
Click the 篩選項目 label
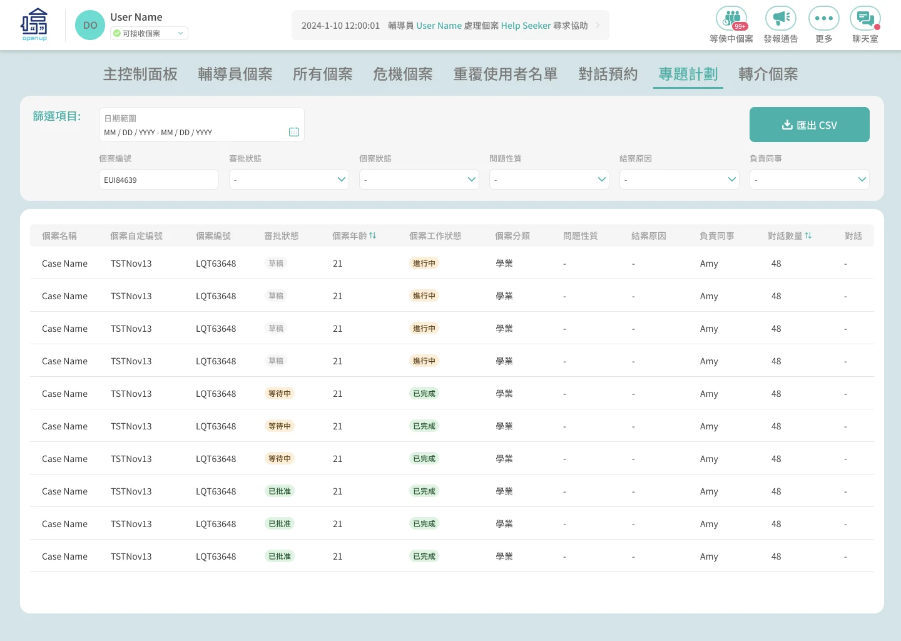[57, 116]
